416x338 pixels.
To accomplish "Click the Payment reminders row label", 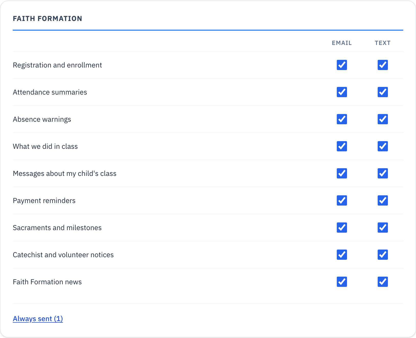I will point(44,201).
